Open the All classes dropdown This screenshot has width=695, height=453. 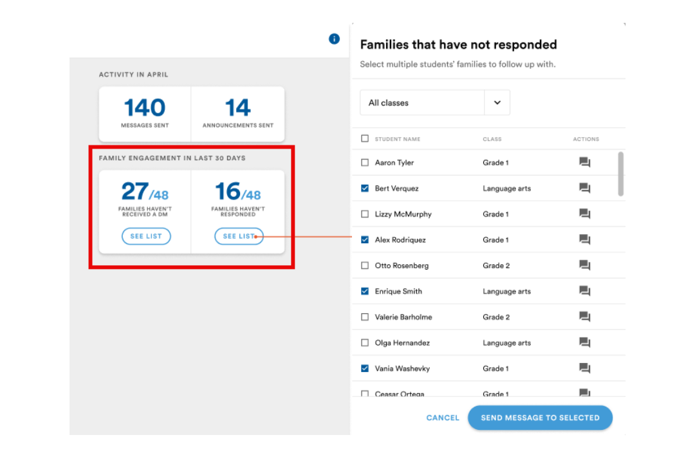[x=425, y=102]
